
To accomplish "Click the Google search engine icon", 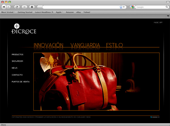I will coord(132,7).
